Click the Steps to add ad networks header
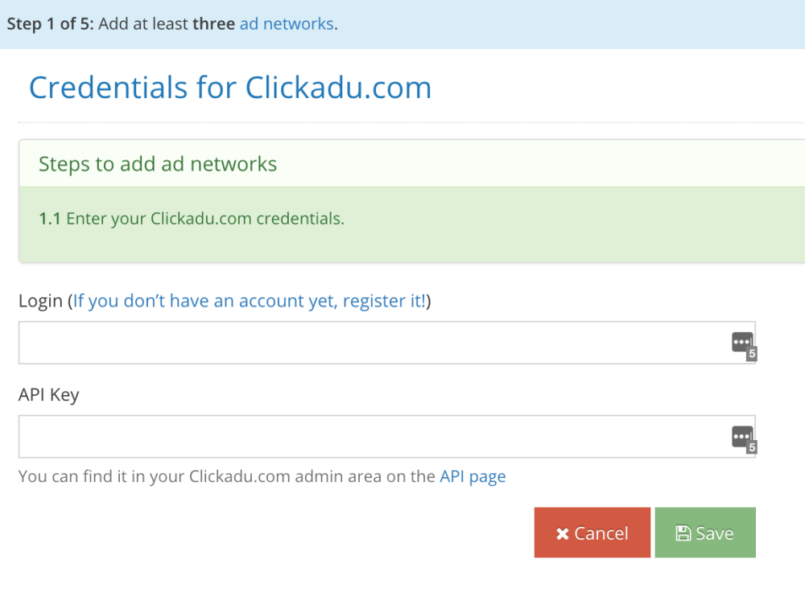This screenshot has width=805, height=597. pyautogui.click(x=158, y=164)
